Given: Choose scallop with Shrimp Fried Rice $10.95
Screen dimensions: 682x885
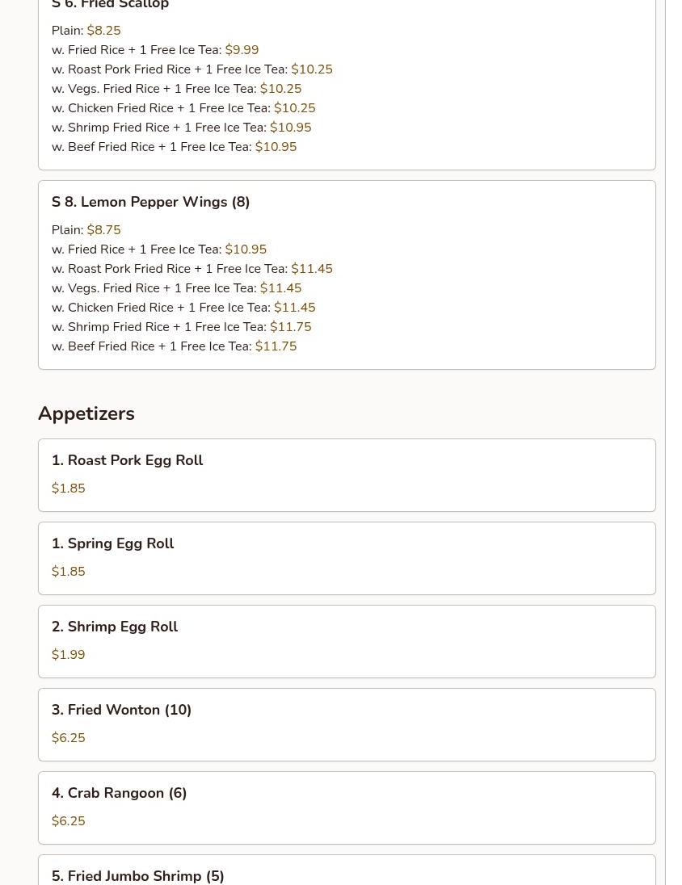Looking at the screenshot, I should coord(181,127).
